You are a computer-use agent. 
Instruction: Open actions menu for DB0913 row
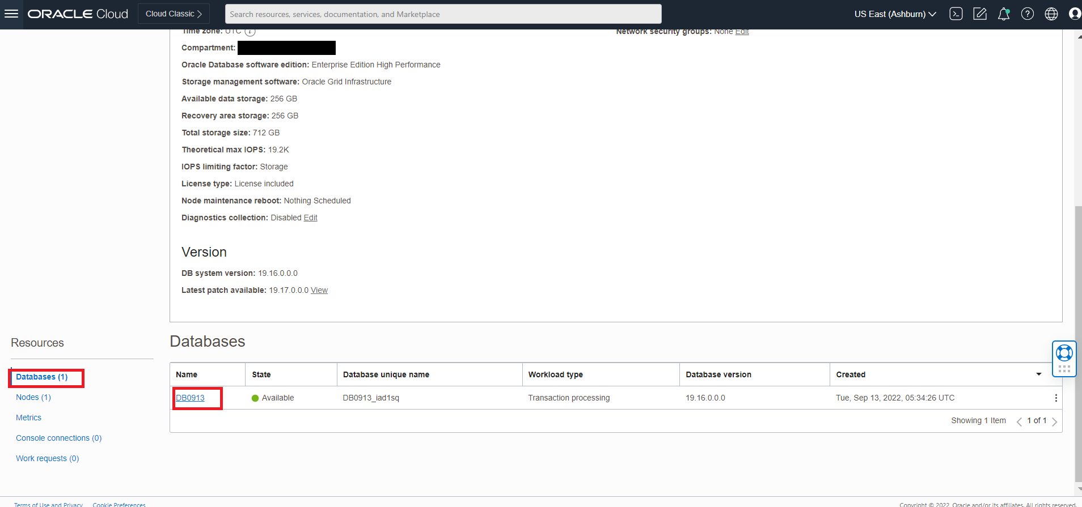(x=1056, y=398)
